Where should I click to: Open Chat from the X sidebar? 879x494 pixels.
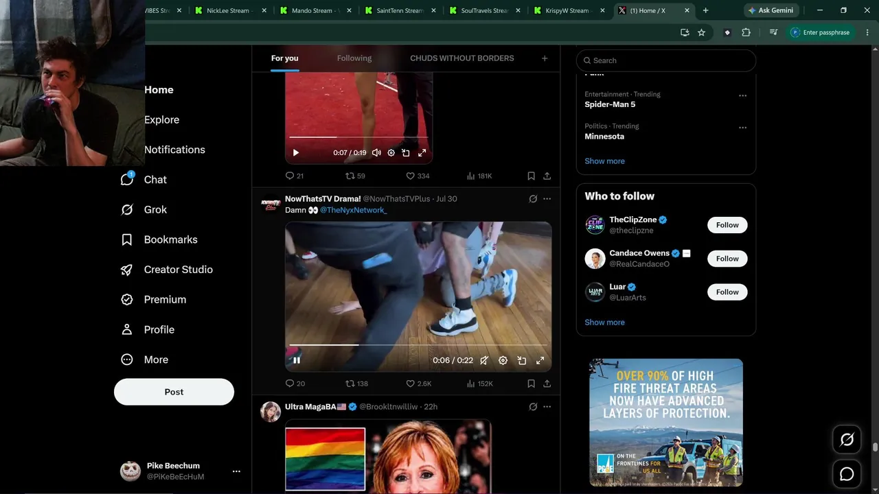[144, 180]
